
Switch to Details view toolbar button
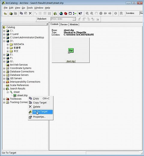45,13
